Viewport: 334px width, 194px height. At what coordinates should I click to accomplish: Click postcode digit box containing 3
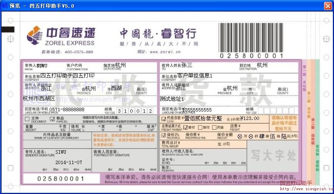click(119, 111)
